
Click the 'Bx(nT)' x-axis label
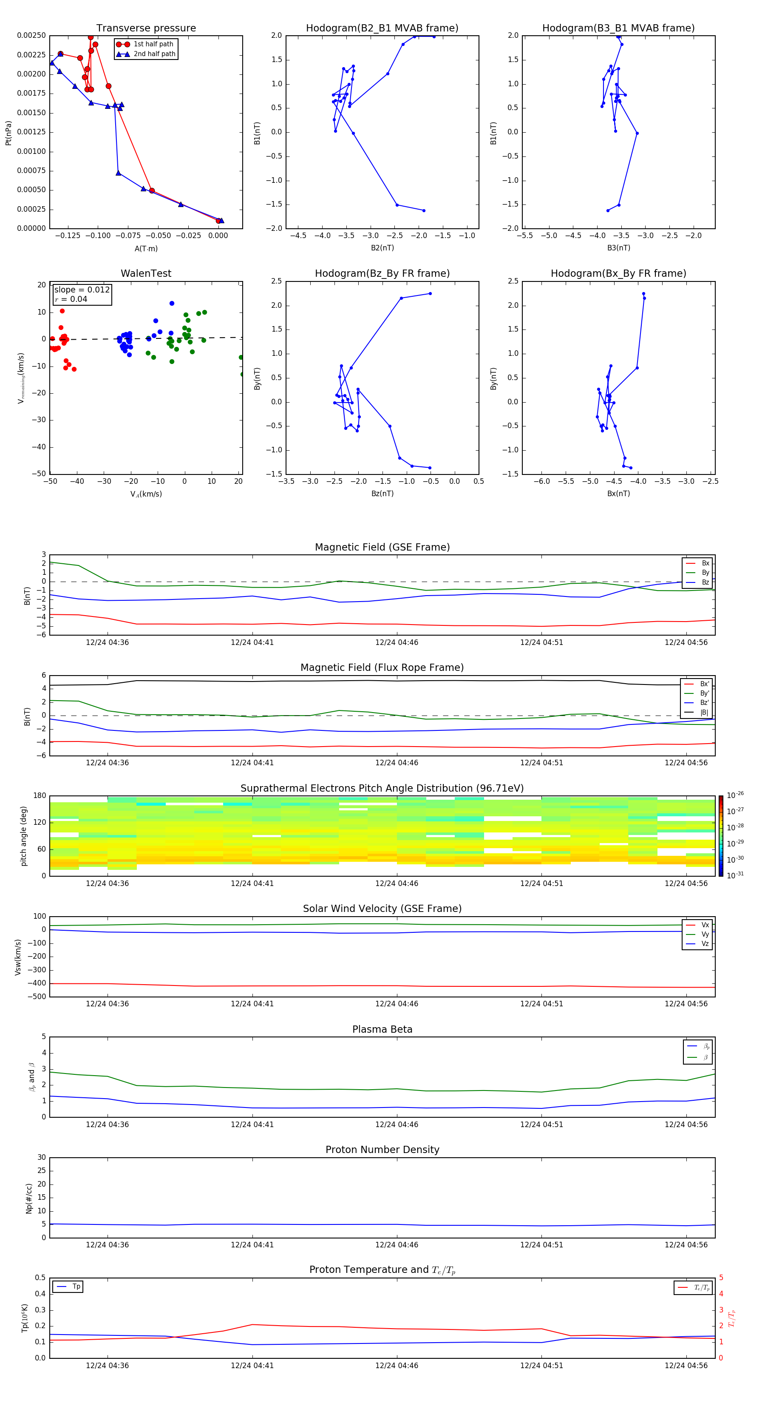point(618,494)
